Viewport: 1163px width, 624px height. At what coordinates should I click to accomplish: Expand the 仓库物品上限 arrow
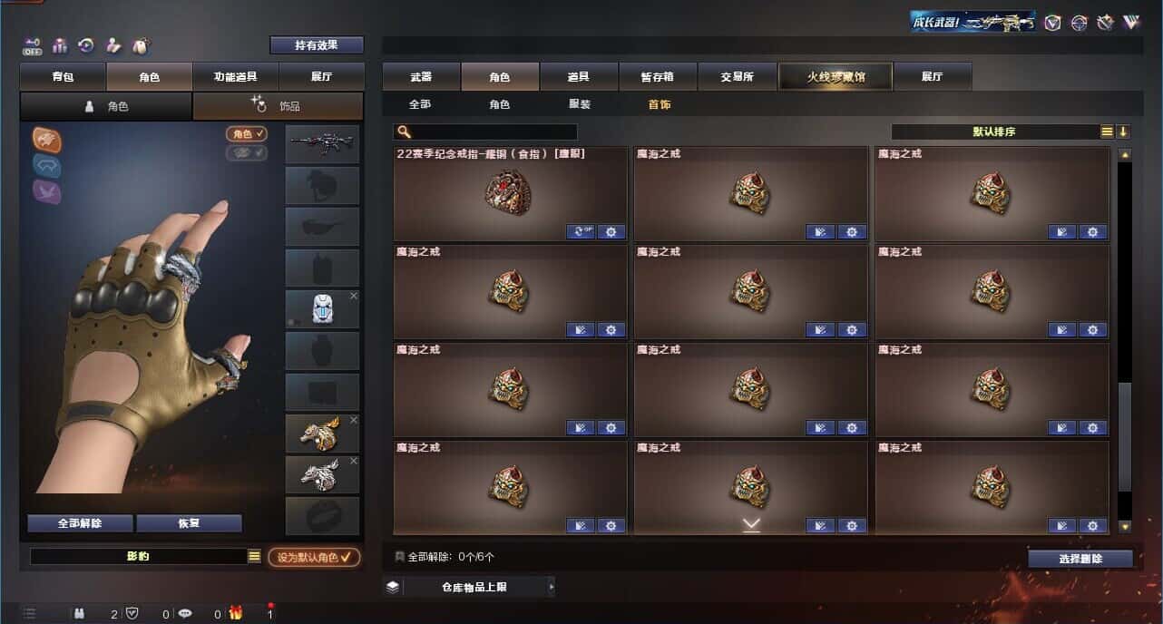(x=551, y=587)
